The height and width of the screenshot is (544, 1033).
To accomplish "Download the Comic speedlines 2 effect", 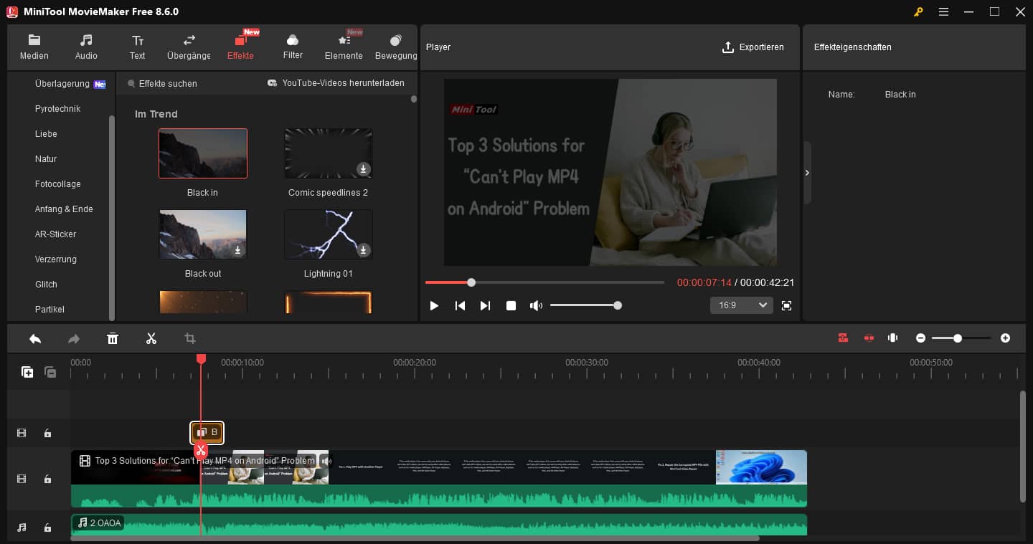I will coord(364,169).
